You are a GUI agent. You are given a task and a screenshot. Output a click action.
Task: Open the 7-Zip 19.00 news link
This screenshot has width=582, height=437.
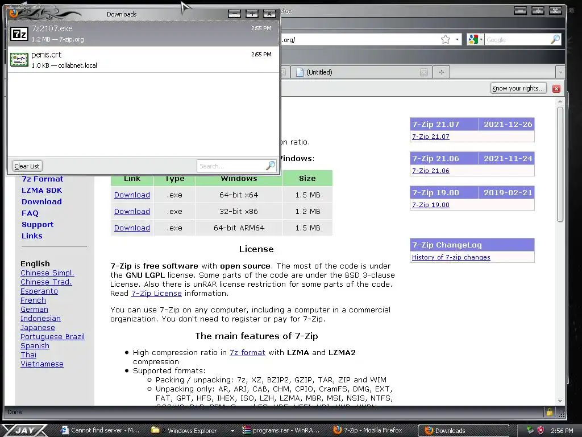point(431,205)
